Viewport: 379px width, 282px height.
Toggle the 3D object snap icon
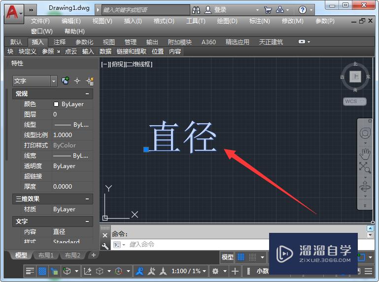(67, 271)
